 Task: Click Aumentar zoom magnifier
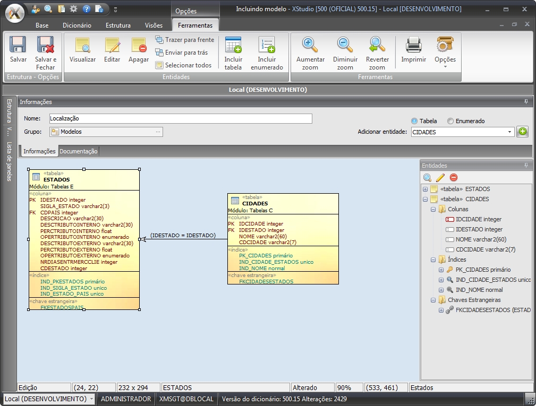[310, 46]
